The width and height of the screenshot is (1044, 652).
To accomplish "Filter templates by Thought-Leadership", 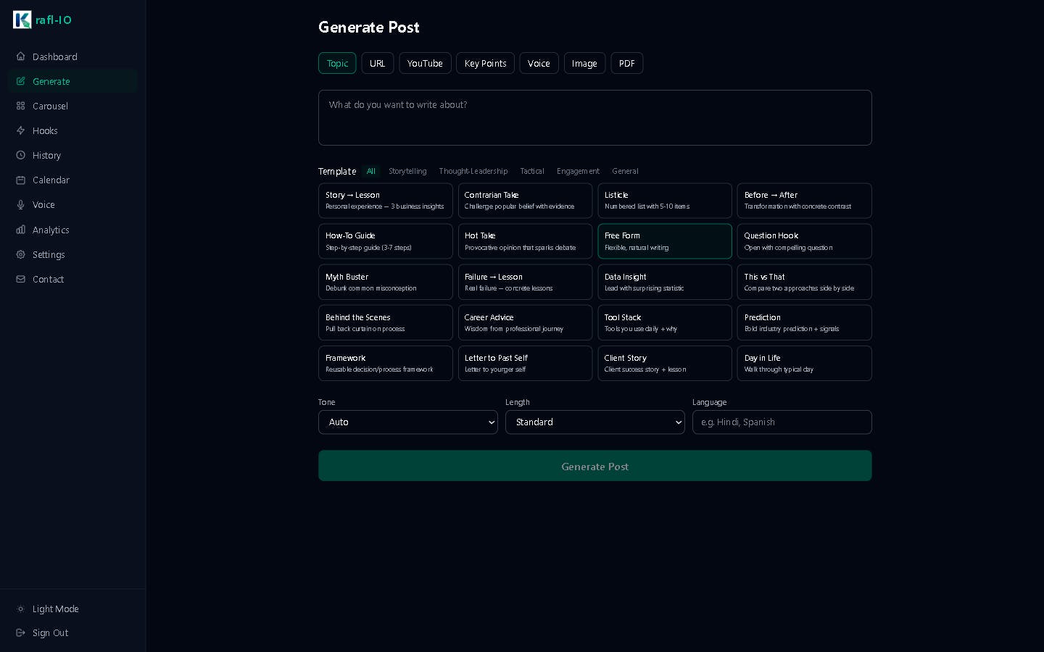I will point(473,171).
